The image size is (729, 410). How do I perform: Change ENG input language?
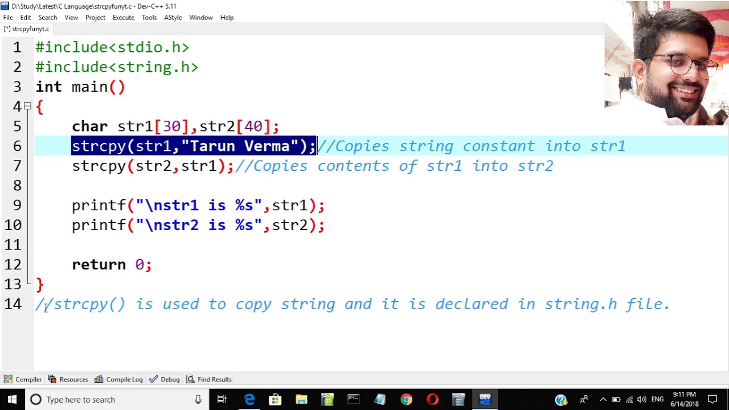pyautogui.click(x=657, y=400)
